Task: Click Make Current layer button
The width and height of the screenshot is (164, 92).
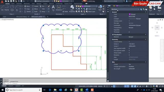Action: point(91,9)
